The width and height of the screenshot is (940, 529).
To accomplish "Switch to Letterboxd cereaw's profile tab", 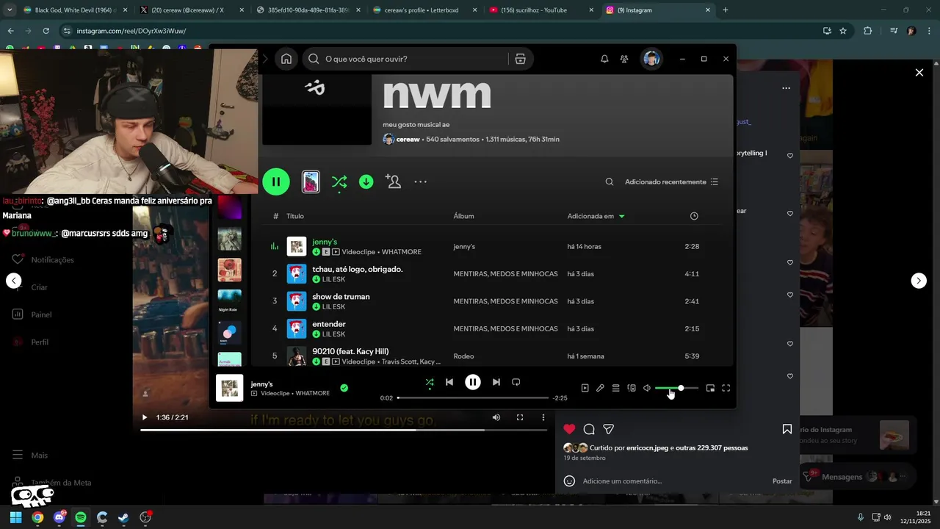I will pos(425,10).
